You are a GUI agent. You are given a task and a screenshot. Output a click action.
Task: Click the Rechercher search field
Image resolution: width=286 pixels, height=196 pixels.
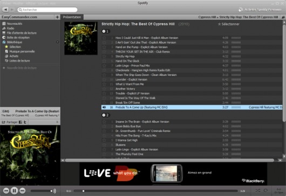47,10
